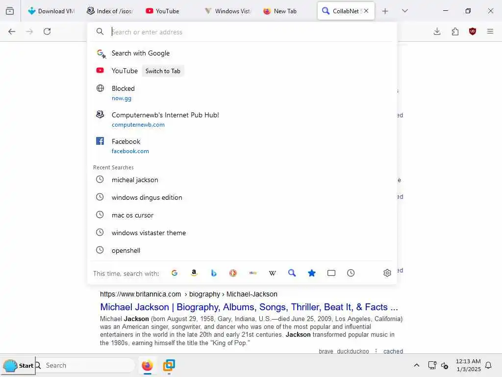Image resolution: width=502 pixels, height=377 pixels.
Task: Search this time with Google icon
Action: 175,273
